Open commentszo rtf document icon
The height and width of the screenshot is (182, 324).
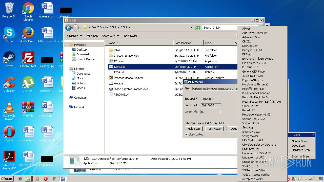point(28,134)
